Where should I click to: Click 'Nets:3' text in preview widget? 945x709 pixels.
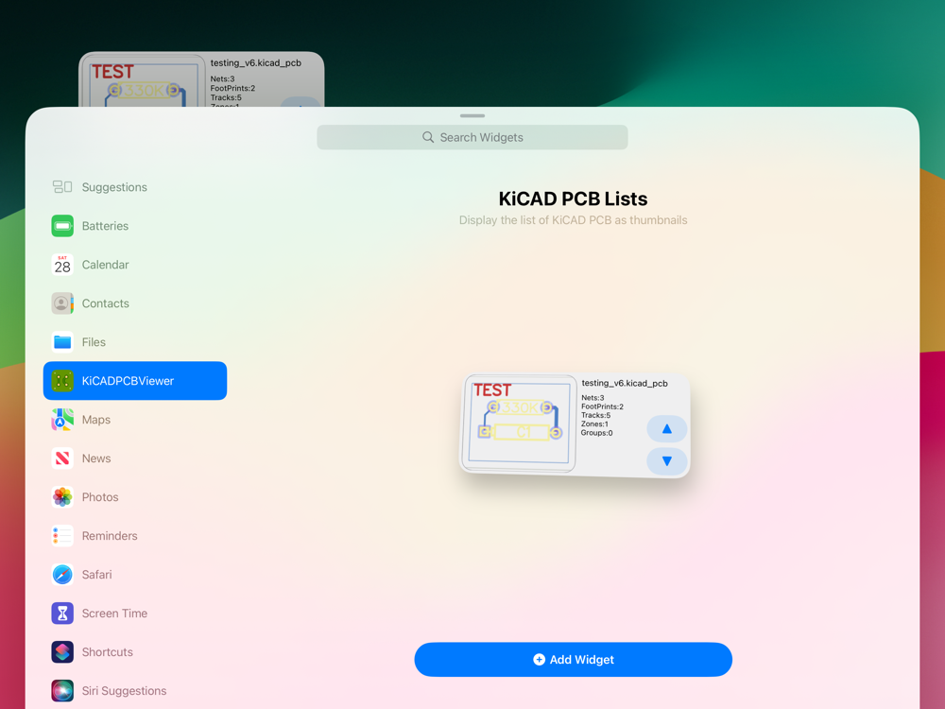(593, 398)
